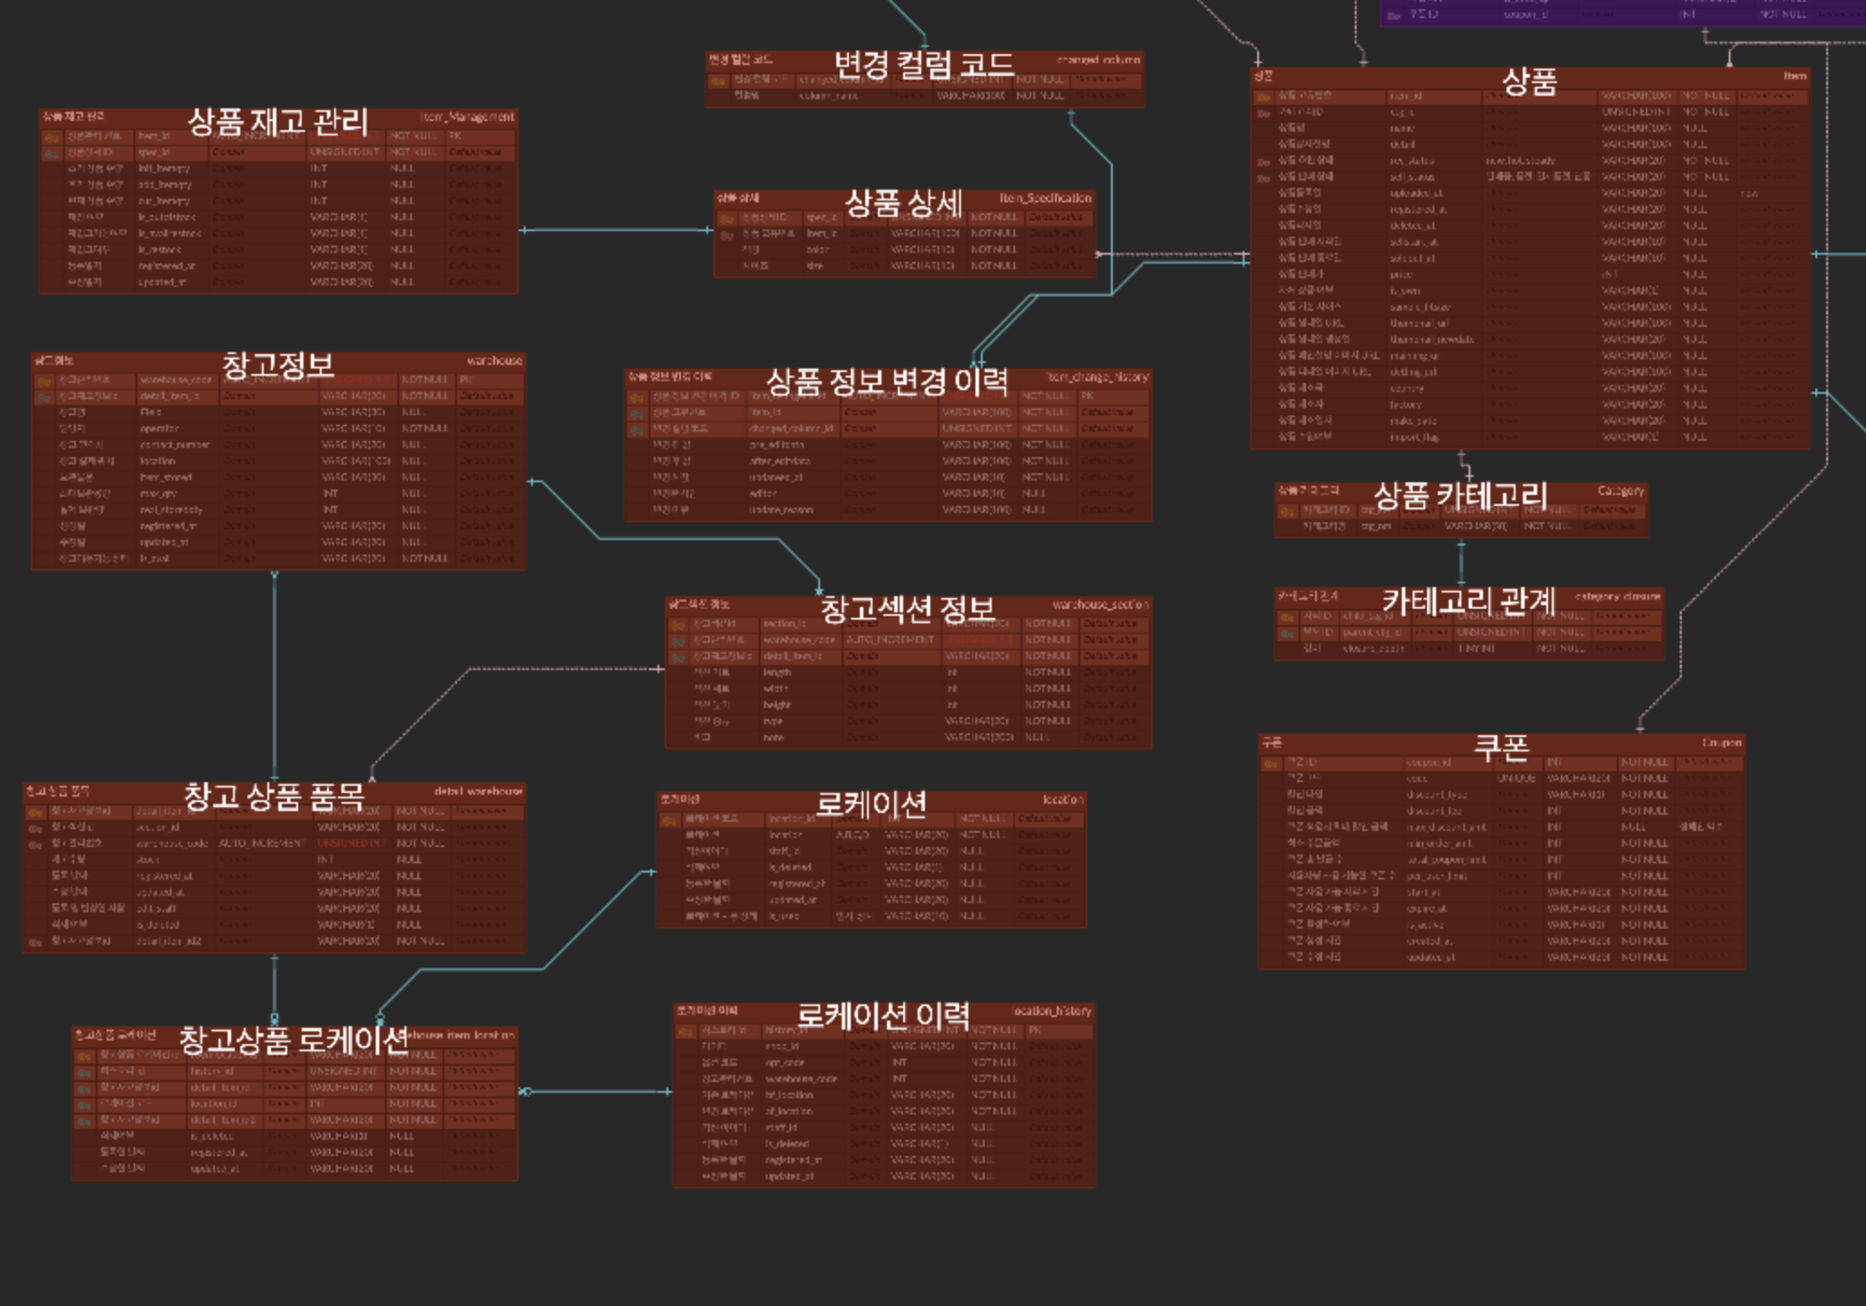The width and height of the screenshot is (1866, 1306).
Task: Click foreign key icon of spec_id row
Action: pos(52,154)
